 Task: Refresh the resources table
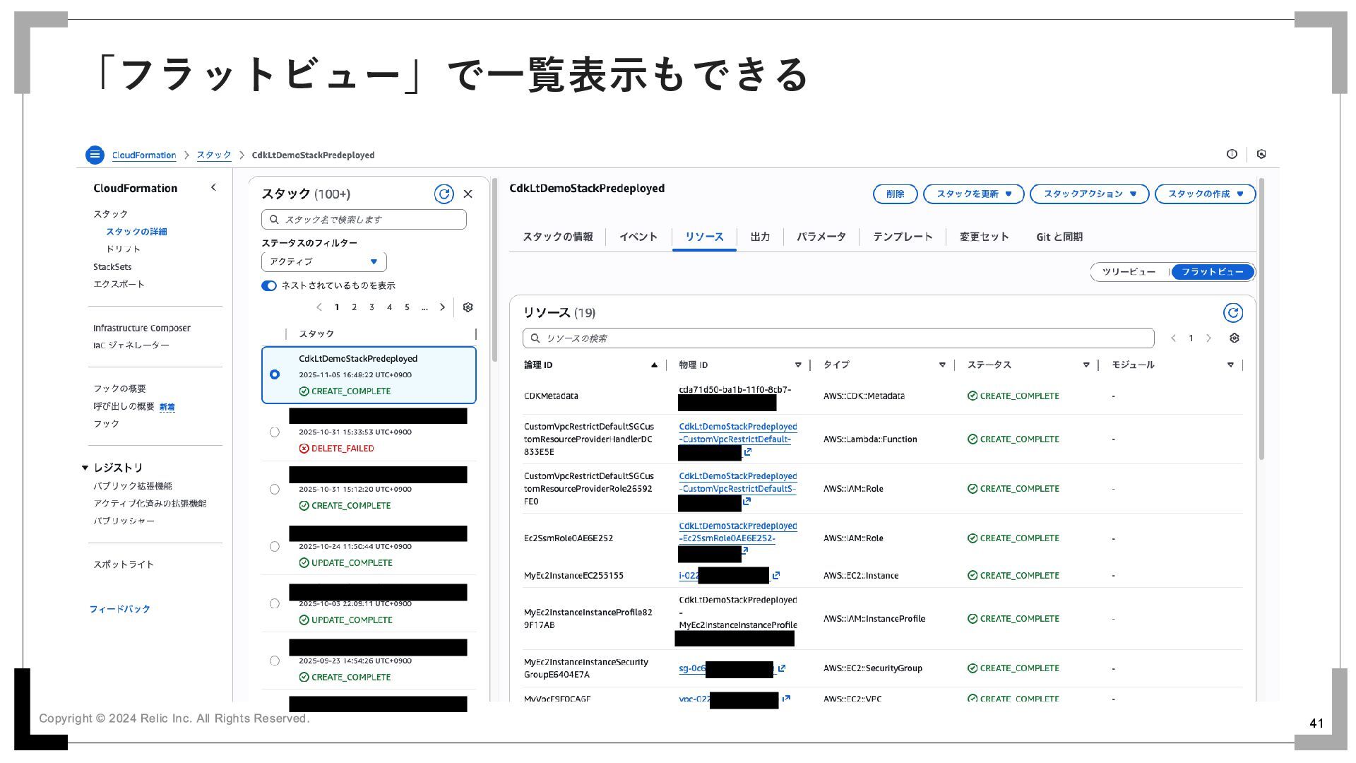[1232, 313]
